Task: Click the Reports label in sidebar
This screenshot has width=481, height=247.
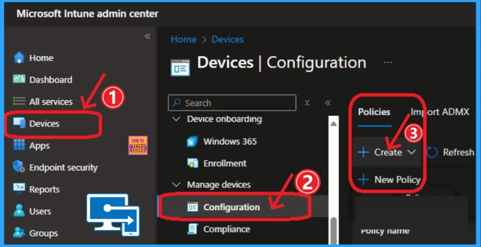Action: (45, 189)
